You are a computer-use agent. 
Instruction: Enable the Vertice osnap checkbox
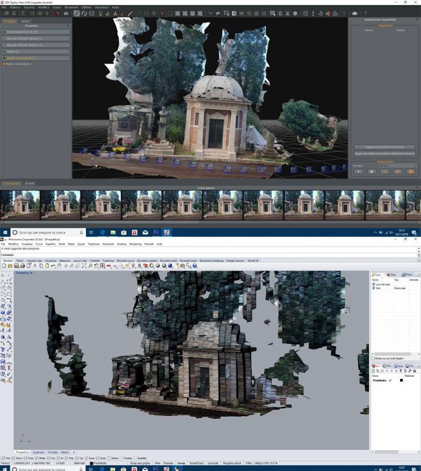point(109,458)
